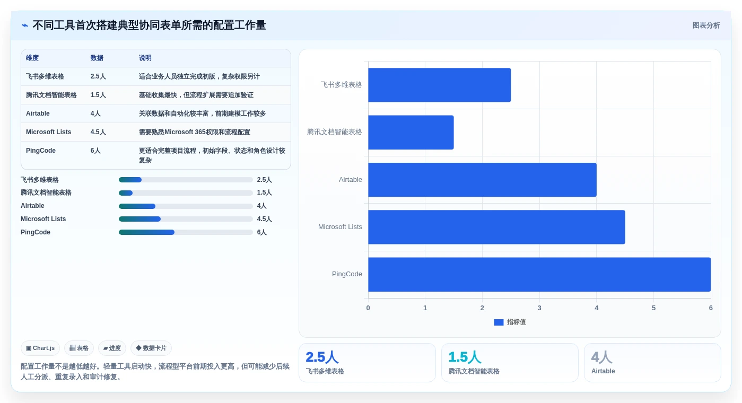
Task: Select the 数据卡片 tag chip
Action: (151, 348)
